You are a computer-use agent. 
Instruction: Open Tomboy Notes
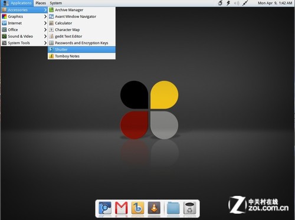click(x=81, y=56)
